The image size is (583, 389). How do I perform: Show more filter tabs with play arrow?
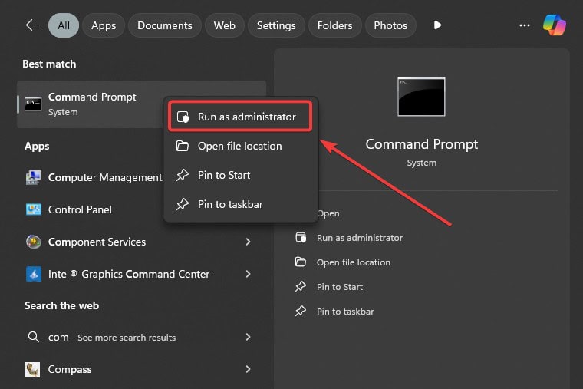pyautogui.click(x=437, y=25)
